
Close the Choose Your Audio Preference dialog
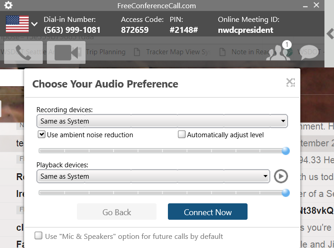coord(291,83)
